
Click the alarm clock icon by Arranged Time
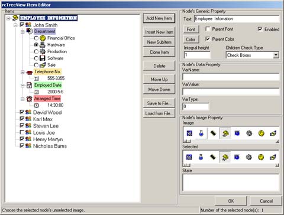(30, 99)
